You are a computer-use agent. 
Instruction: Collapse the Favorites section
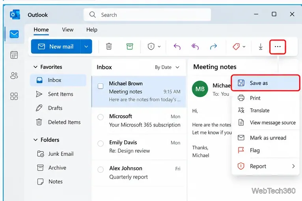click(35, 67)
